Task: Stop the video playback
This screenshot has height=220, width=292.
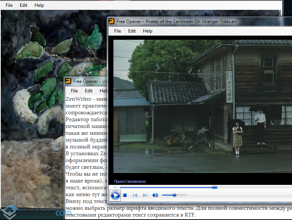Action: pyautogui.click(x=125, y=195)
